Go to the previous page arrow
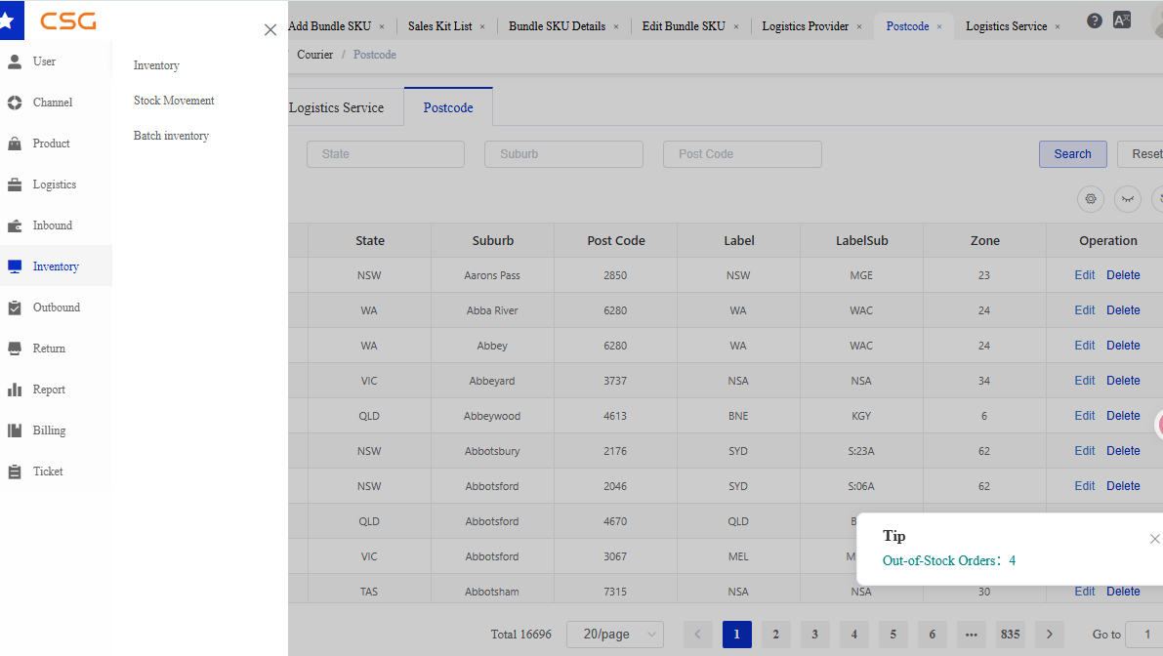Image resolution: width=1163 pixels, height=656 pixels. [x=697, y=635]
